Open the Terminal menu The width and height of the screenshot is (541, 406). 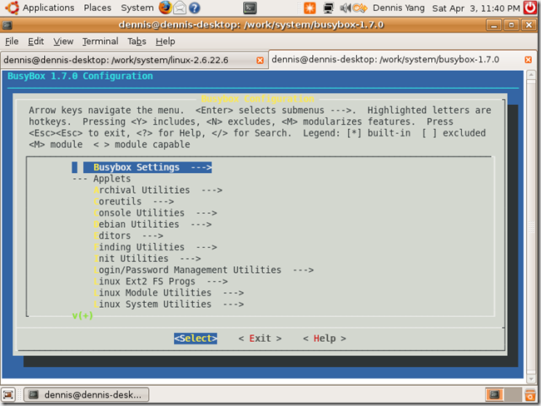click(x=101, y=42)
